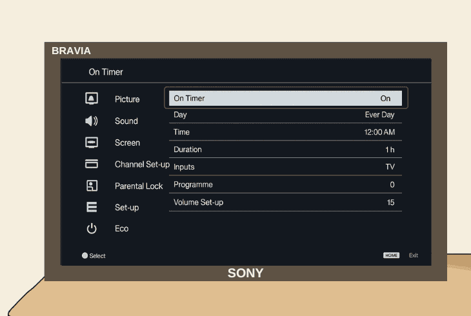Viewport: 471px width, 316px height.
Task: Open the Sound menu item
Action: (126, 121)
